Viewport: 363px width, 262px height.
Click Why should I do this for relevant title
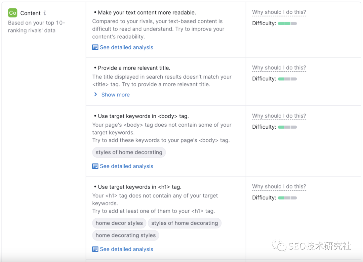pos(279,68)
